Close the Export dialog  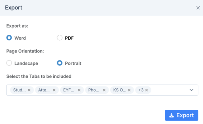[x=198, y=8]
